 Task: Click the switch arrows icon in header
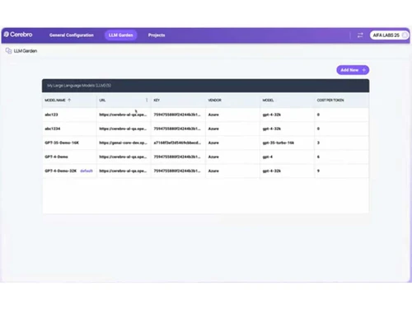[x=360, y=35]
